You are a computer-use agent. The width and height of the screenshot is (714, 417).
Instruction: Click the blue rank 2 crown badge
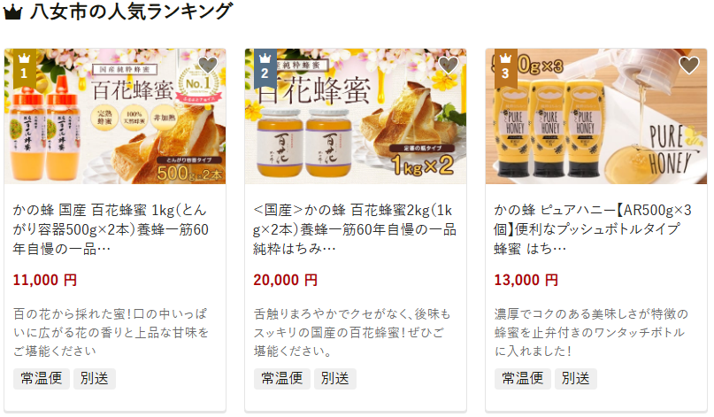[x=265, y=67]
